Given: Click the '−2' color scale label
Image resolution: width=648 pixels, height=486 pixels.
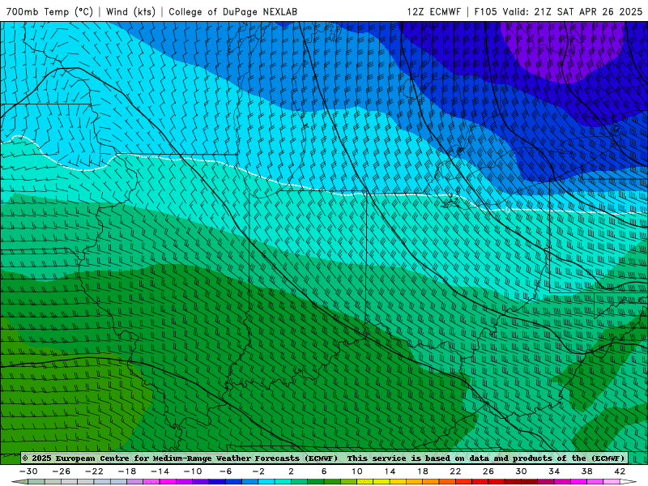Looking at the screenshot, I should click(258, 471).
